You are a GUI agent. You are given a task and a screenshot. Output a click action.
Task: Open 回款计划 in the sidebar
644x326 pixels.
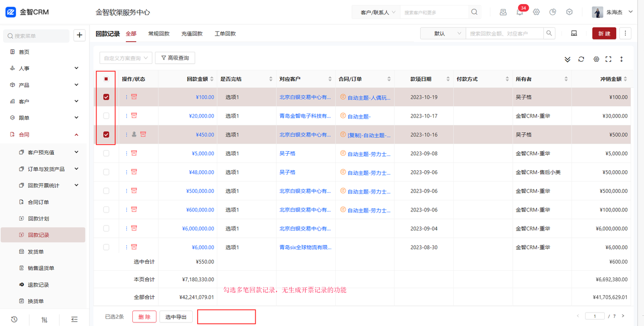[39, 219]
